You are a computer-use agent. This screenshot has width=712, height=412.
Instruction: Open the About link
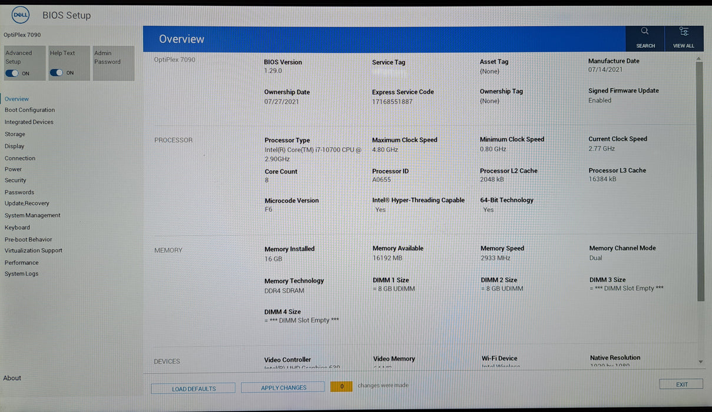click(12, 378)
